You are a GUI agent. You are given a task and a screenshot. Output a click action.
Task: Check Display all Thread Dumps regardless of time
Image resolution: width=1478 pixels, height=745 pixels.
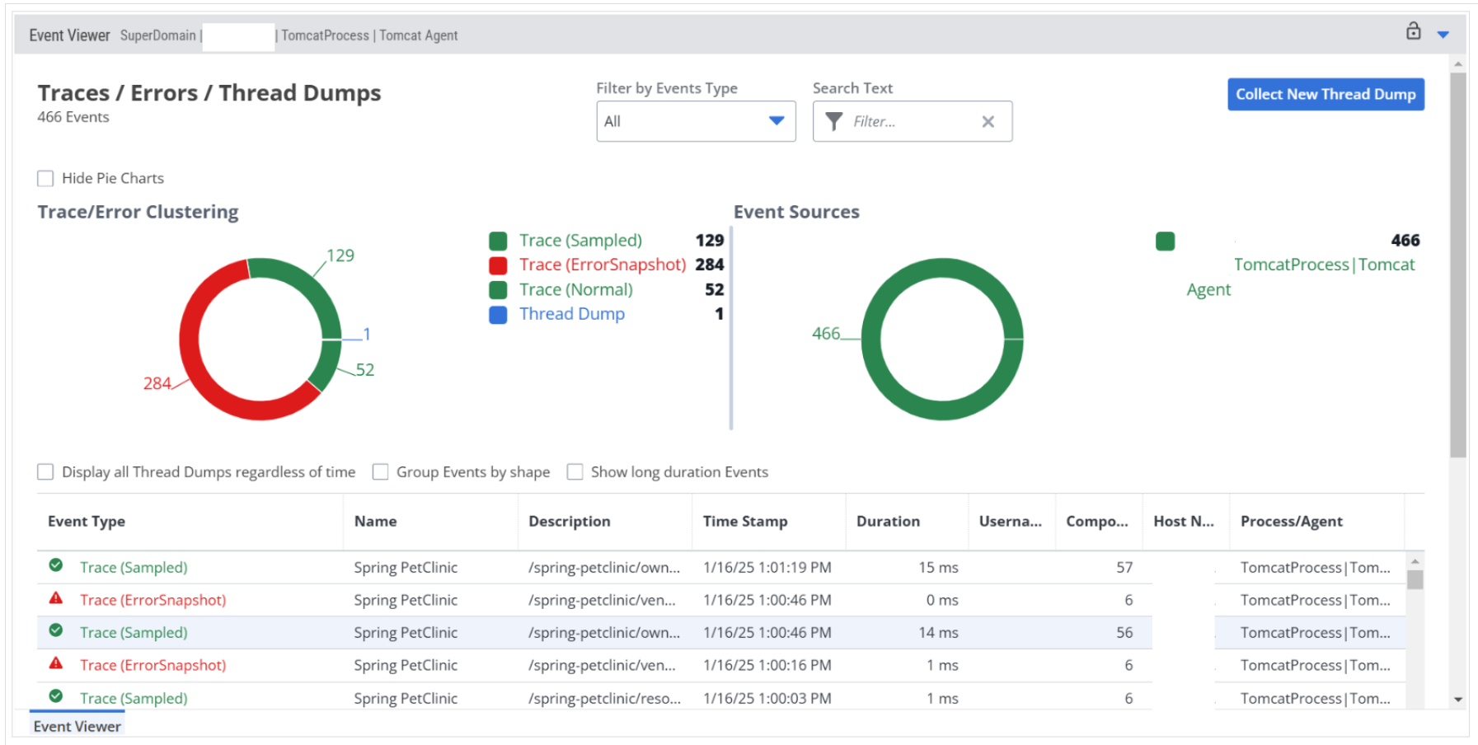[x=45, y=472]
